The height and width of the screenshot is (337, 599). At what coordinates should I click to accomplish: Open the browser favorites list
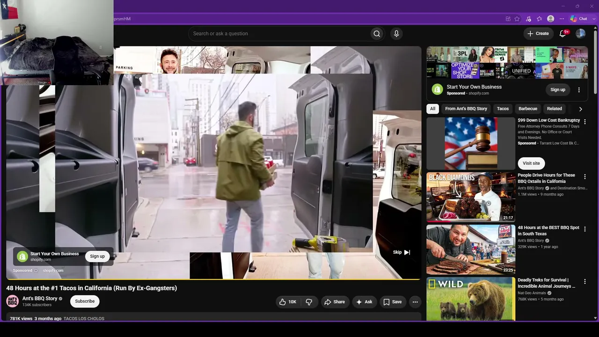tap(540, 19)
